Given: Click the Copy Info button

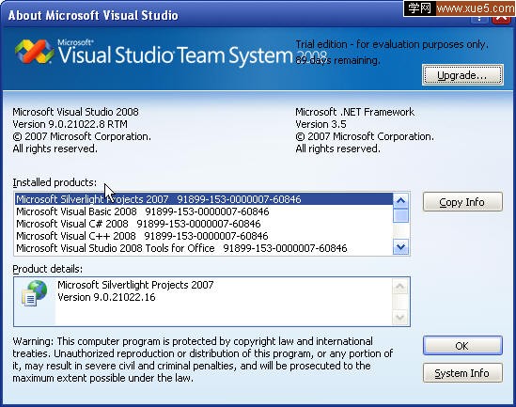Looking at the screenshot, I should pyautogui.click(x=462, y=202).
